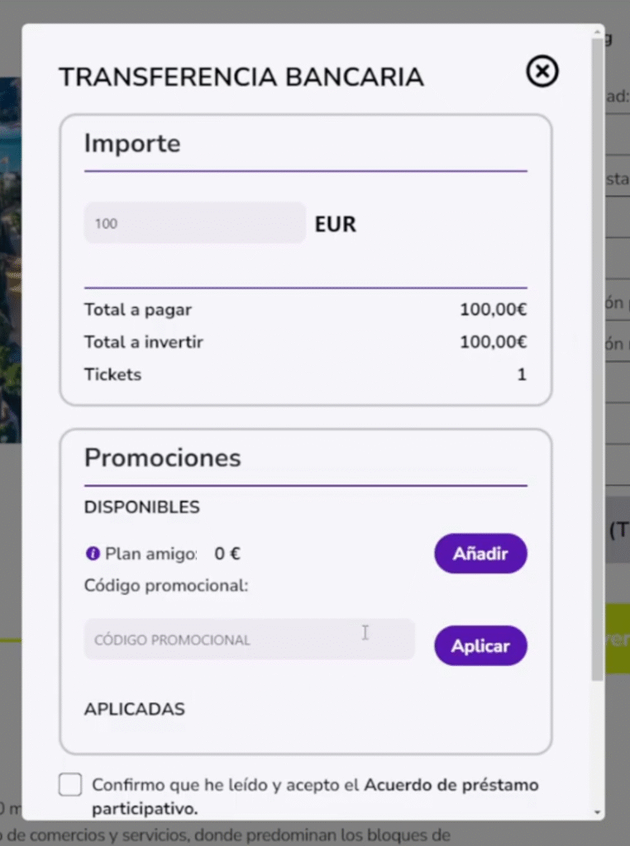The height and width of the screenshot is (846, 630).
Task: Click the DISPONIBLES subheading
Action: [142, 507]
